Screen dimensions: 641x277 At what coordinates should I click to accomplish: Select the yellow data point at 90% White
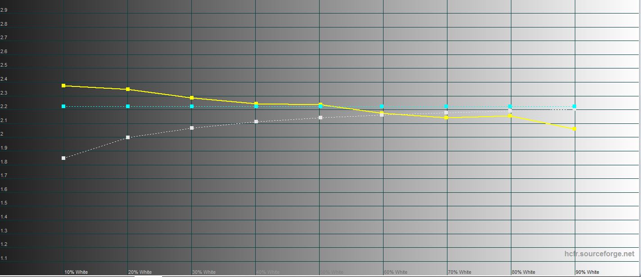[574, 129]
